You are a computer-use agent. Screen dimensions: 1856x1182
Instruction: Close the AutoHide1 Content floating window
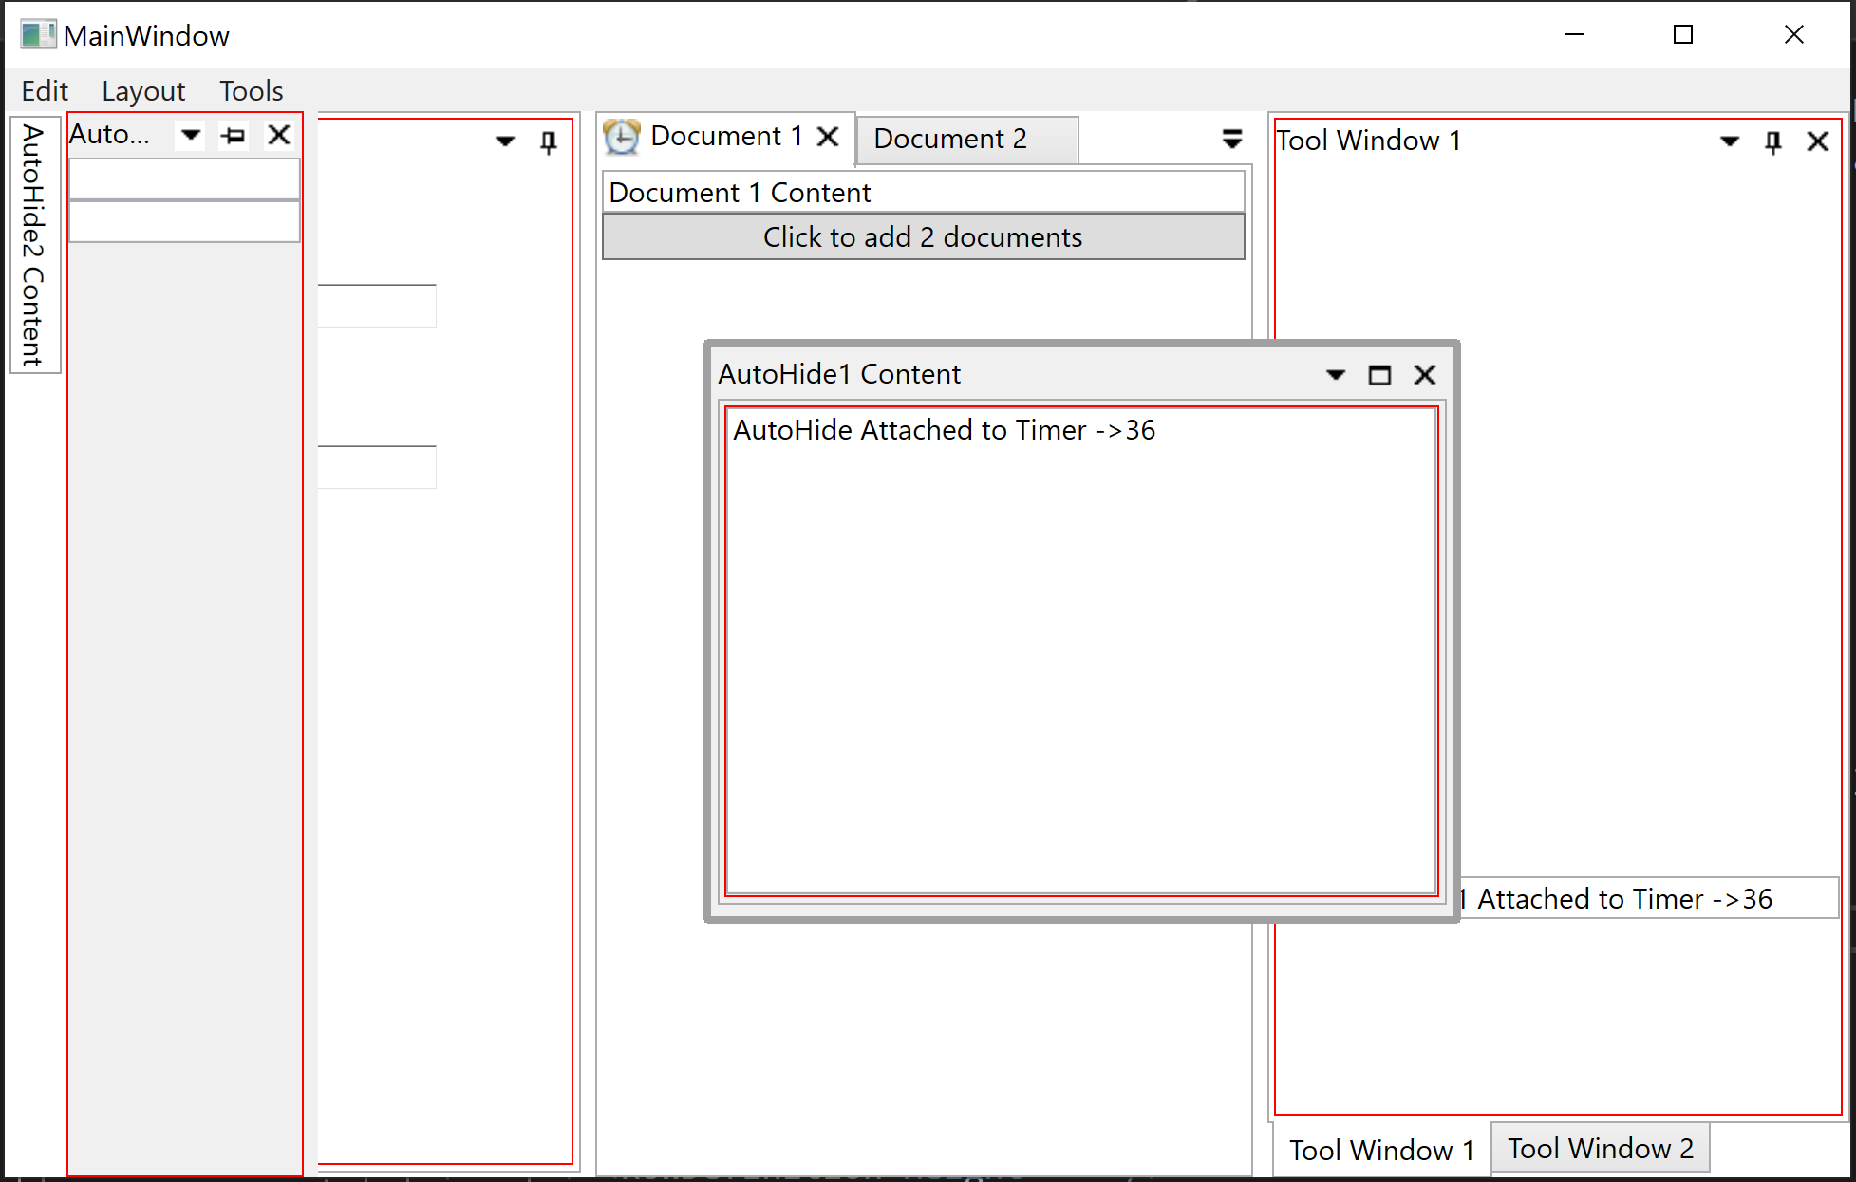pos(1424,375)
